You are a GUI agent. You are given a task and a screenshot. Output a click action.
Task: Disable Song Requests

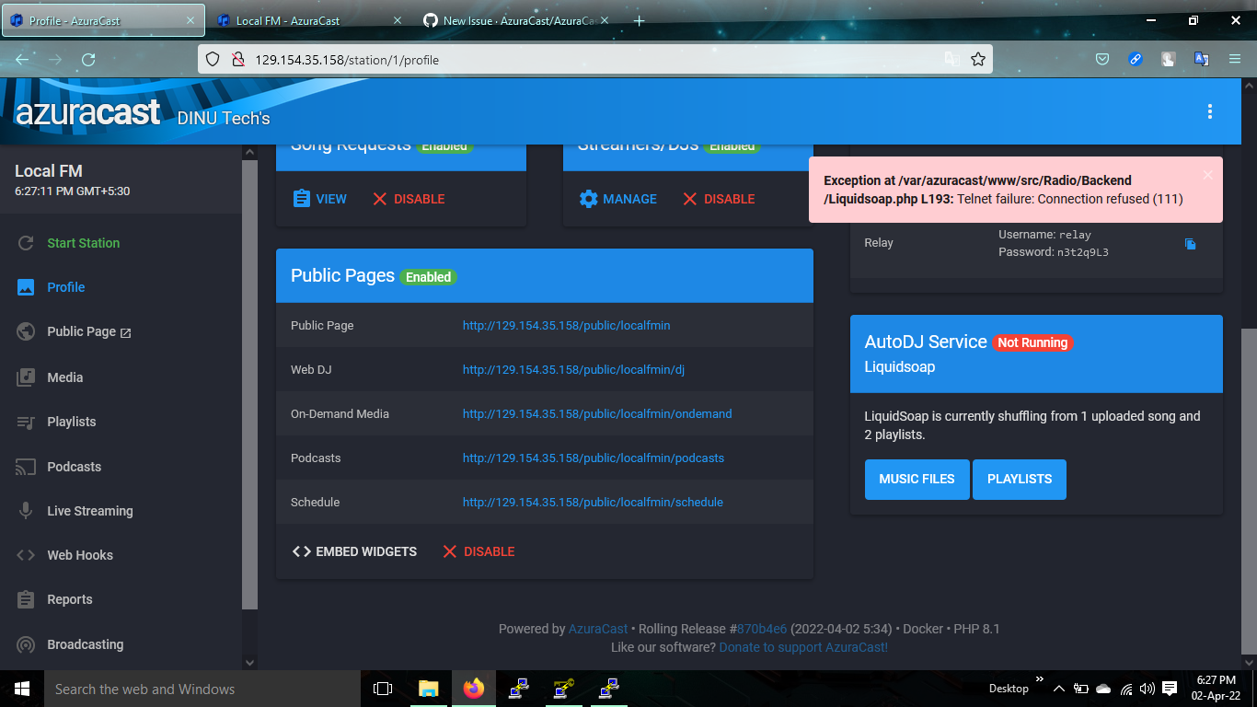[x=408, y=199]
